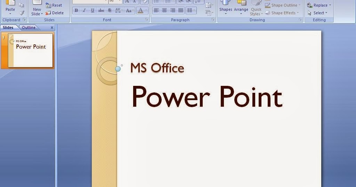Click the Shapes gallery icon

coord(225,3)
